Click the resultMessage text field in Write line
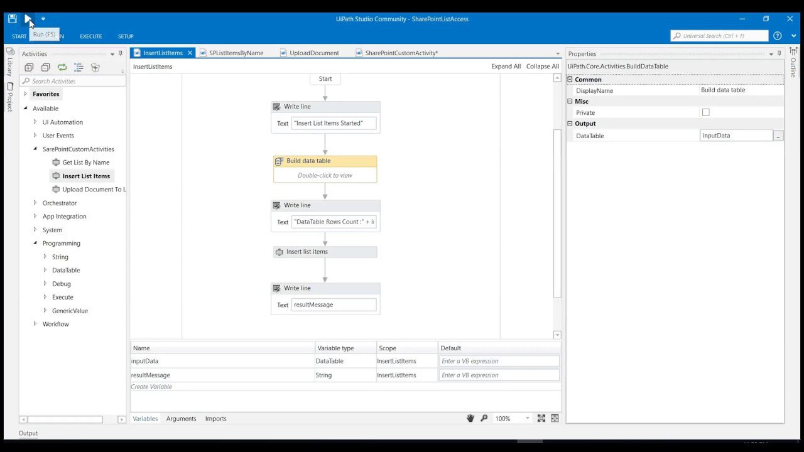Image resolution: width=804 pixels, height=452 pixels. click(334, 305)
